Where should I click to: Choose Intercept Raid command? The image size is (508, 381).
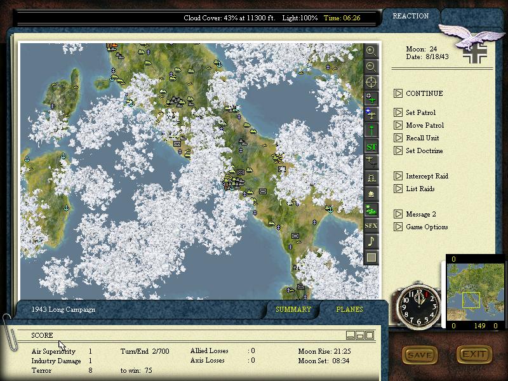pyautogui.click(x=427, y=176)
